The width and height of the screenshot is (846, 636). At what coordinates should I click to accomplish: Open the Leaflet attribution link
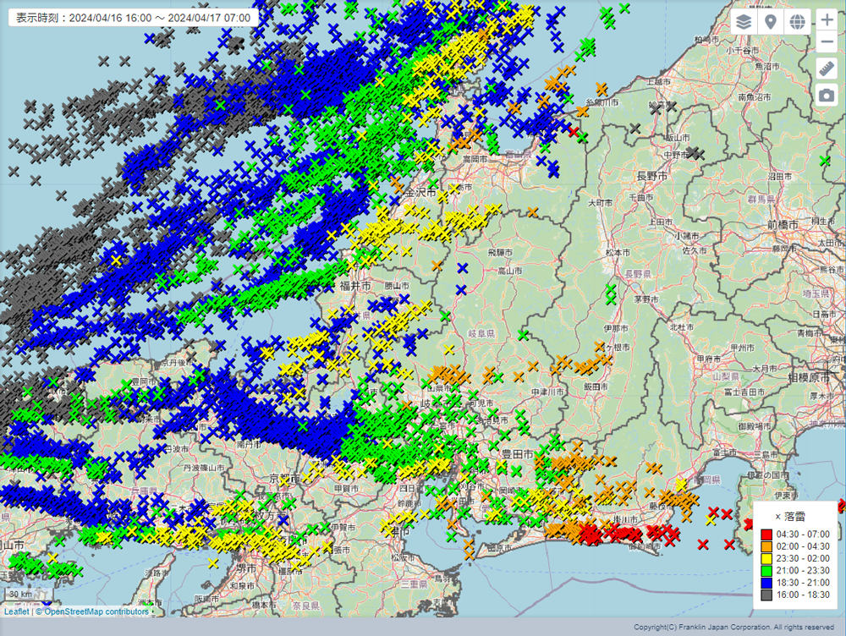tap(16, 611)
